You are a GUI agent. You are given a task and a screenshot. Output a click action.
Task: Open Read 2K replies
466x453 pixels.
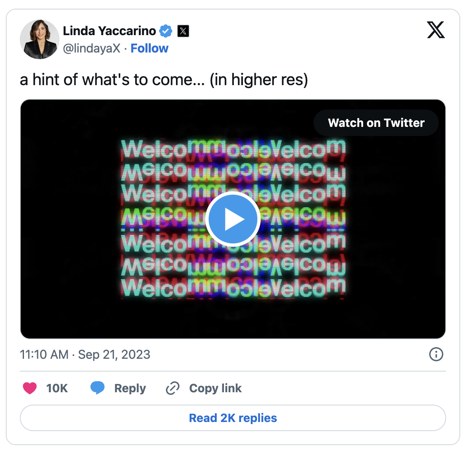(x=233, y=418)
